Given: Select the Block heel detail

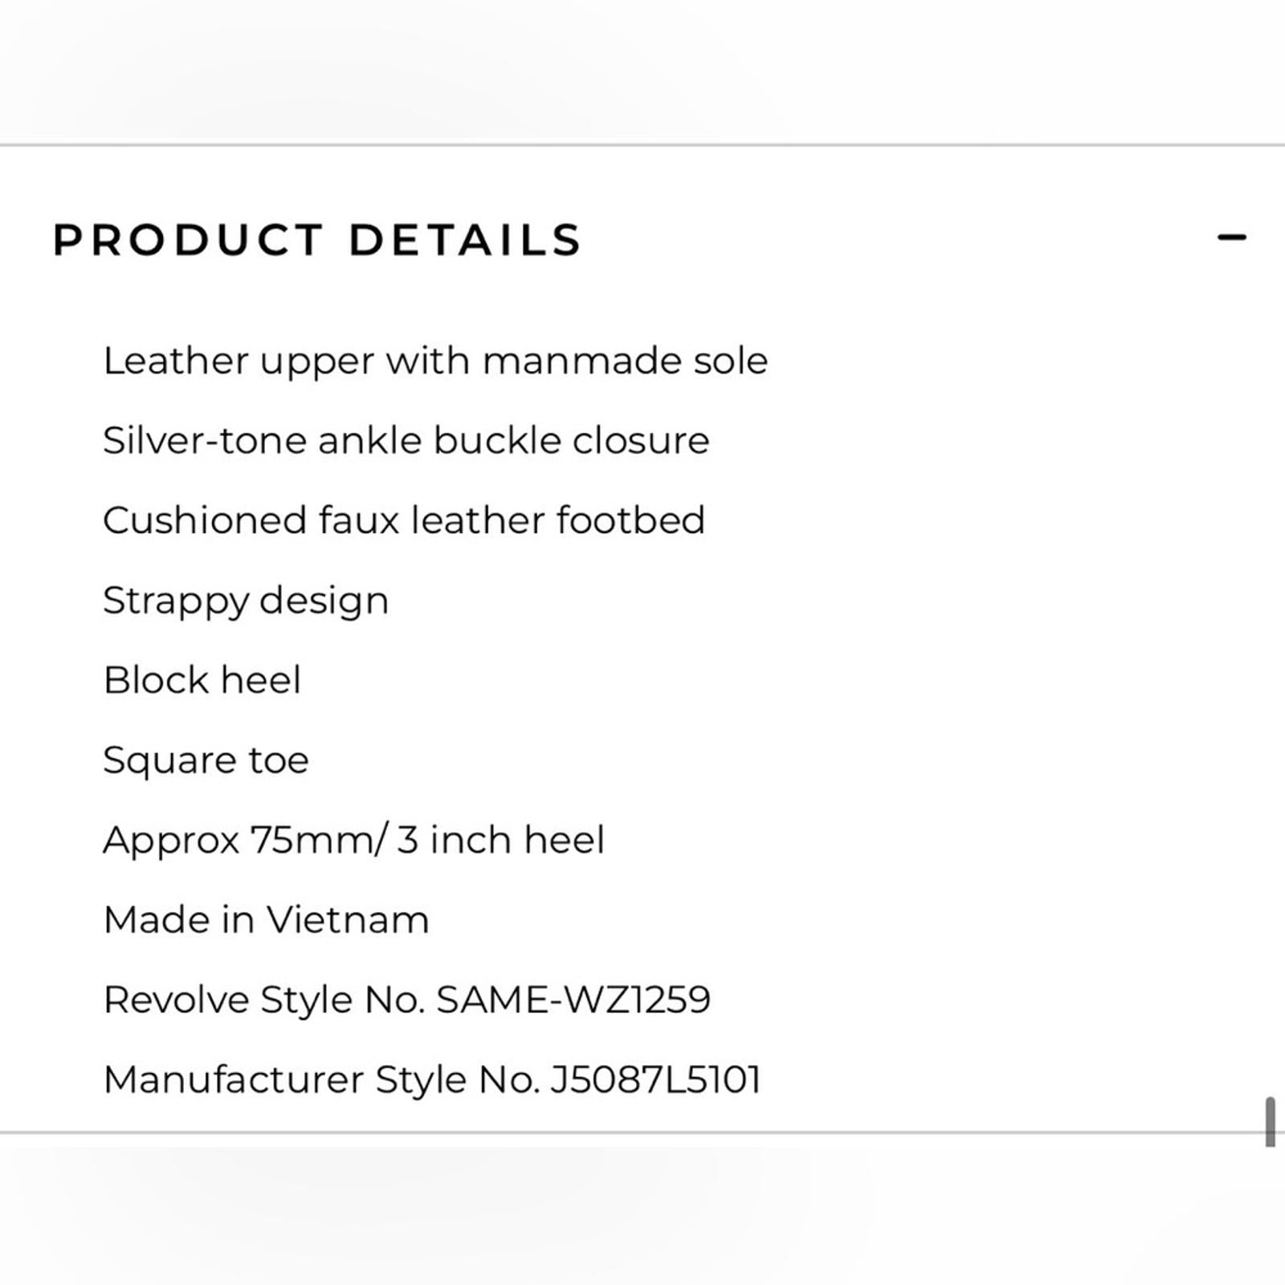Looking at the screenshot, I should [202, 679].
